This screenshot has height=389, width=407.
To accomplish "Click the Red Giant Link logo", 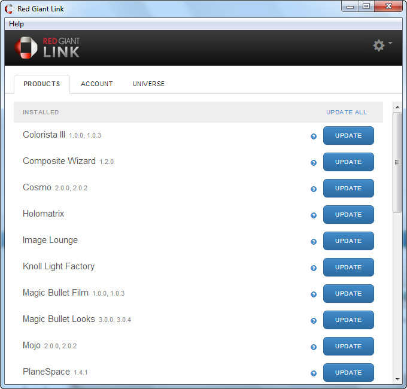I will tap(47, 48).
